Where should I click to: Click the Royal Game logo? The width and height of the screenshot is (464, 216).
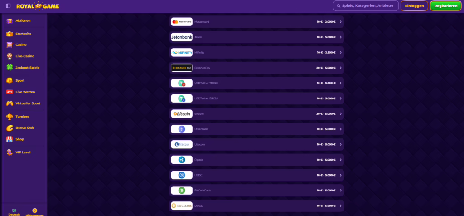pyautogui.click(x=38, y=6)
